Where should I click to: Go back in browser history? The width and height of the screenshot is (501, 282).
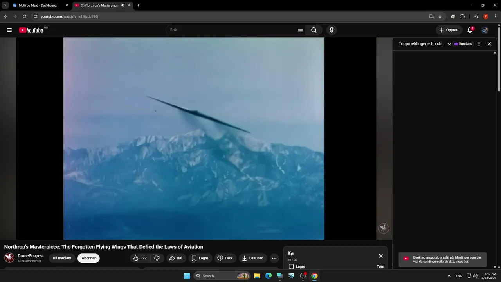(6, 16)
